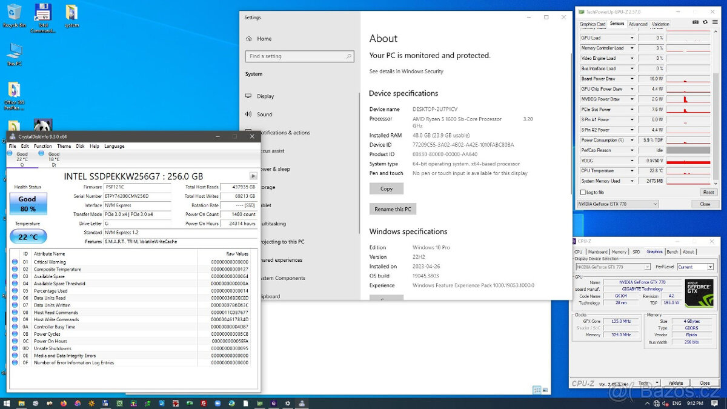727x409 pixels.
Task: Open the GPU-Z hamburger menu icon
Action: [715, 22]
